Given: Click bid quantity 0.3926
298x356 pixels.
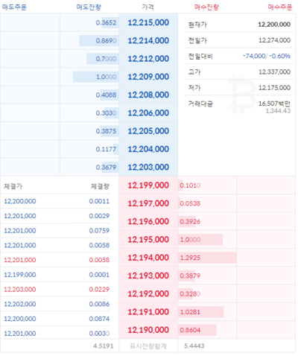Looking at the screenshot, I should tap(190, 222).
